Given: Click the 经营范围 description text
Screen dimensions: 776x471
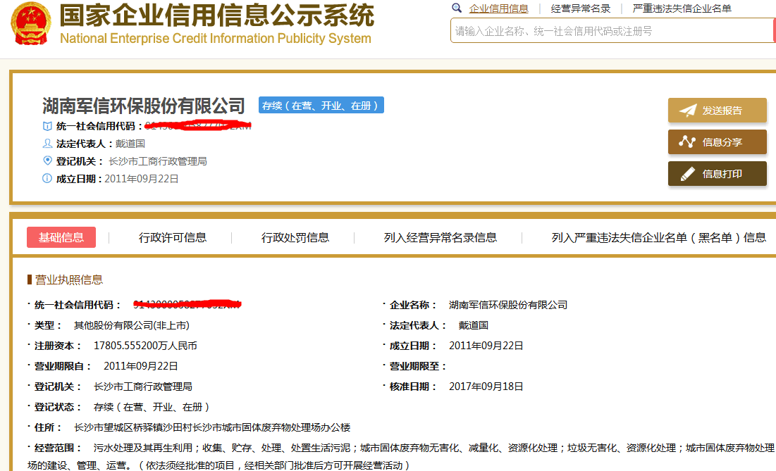Looking at the screenshot, I should 401,456.
